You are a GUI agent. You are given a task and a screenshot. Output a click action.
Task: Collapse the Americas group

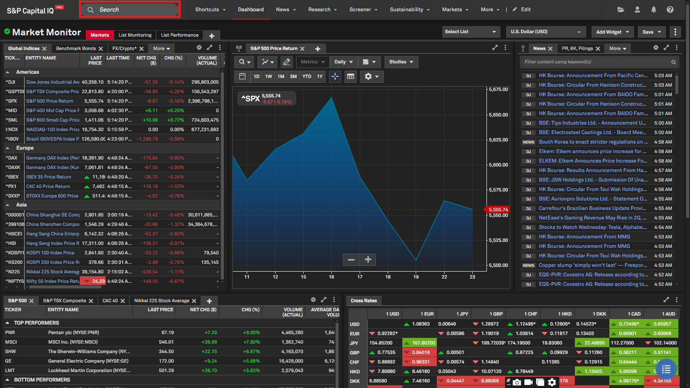coord(8,72)
